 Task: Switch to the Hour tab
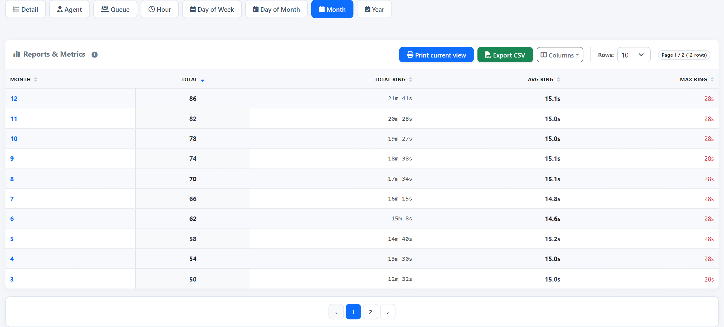[x=160, y=9]
